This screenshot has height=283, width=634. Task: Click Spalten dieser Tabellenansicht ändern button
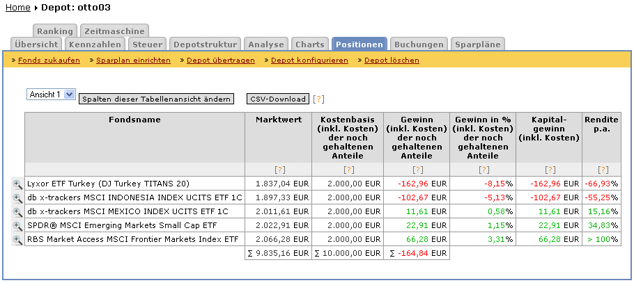[156, 99]
